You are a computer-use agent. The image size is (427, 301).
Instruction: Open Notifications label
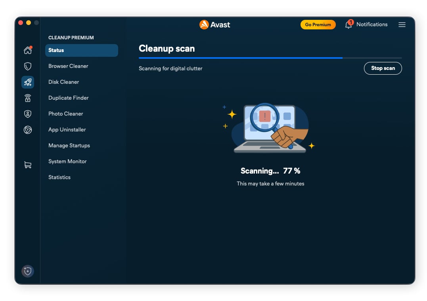pyautogui.click(x=372, y=24)
